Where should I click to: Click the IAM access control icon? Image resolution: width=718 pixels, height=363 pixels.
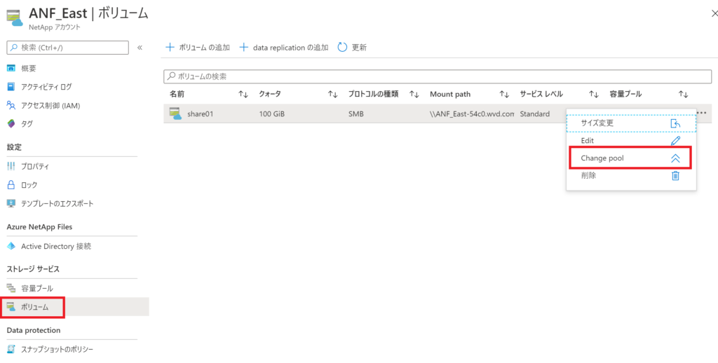(11, 106)
